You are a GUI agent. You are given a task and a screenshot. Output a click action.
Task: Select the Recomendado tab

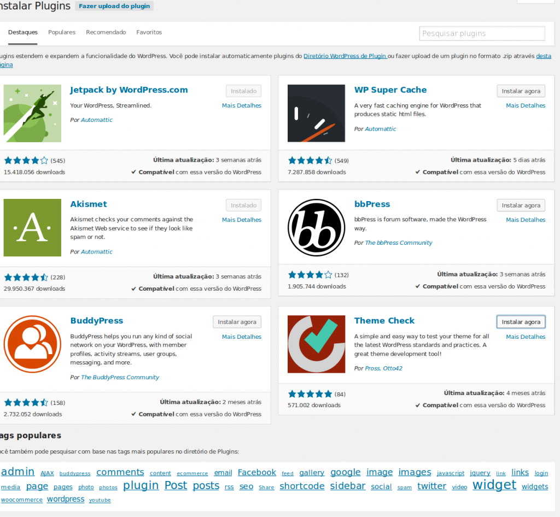click(106, 32)
